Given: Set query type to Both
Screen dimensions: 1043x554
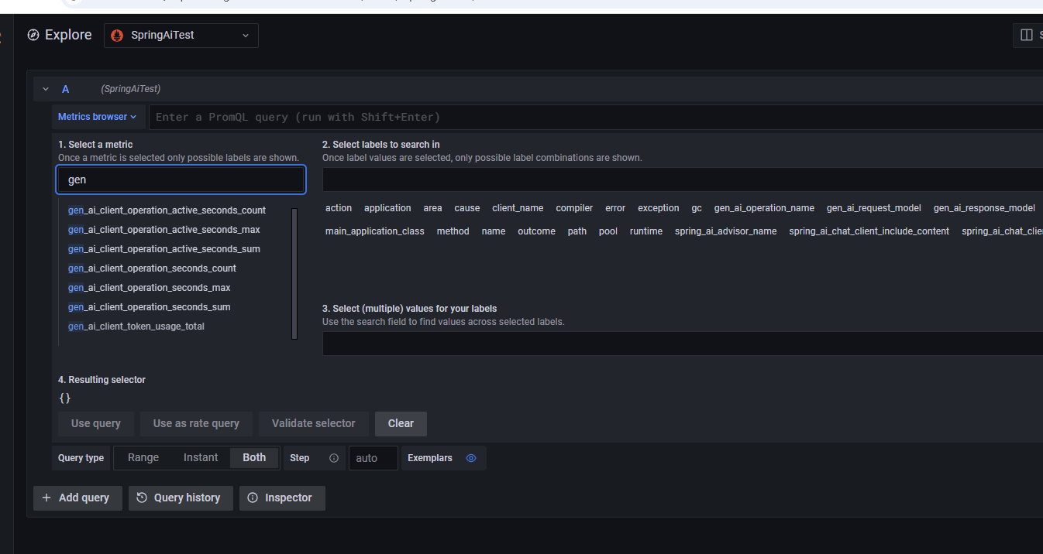Looking at the screenshot, I should tap(254, 457).
